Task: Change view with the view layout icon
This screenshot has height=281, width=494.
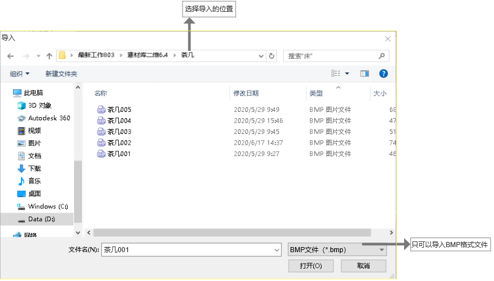Action: click(x=336, y=74)
